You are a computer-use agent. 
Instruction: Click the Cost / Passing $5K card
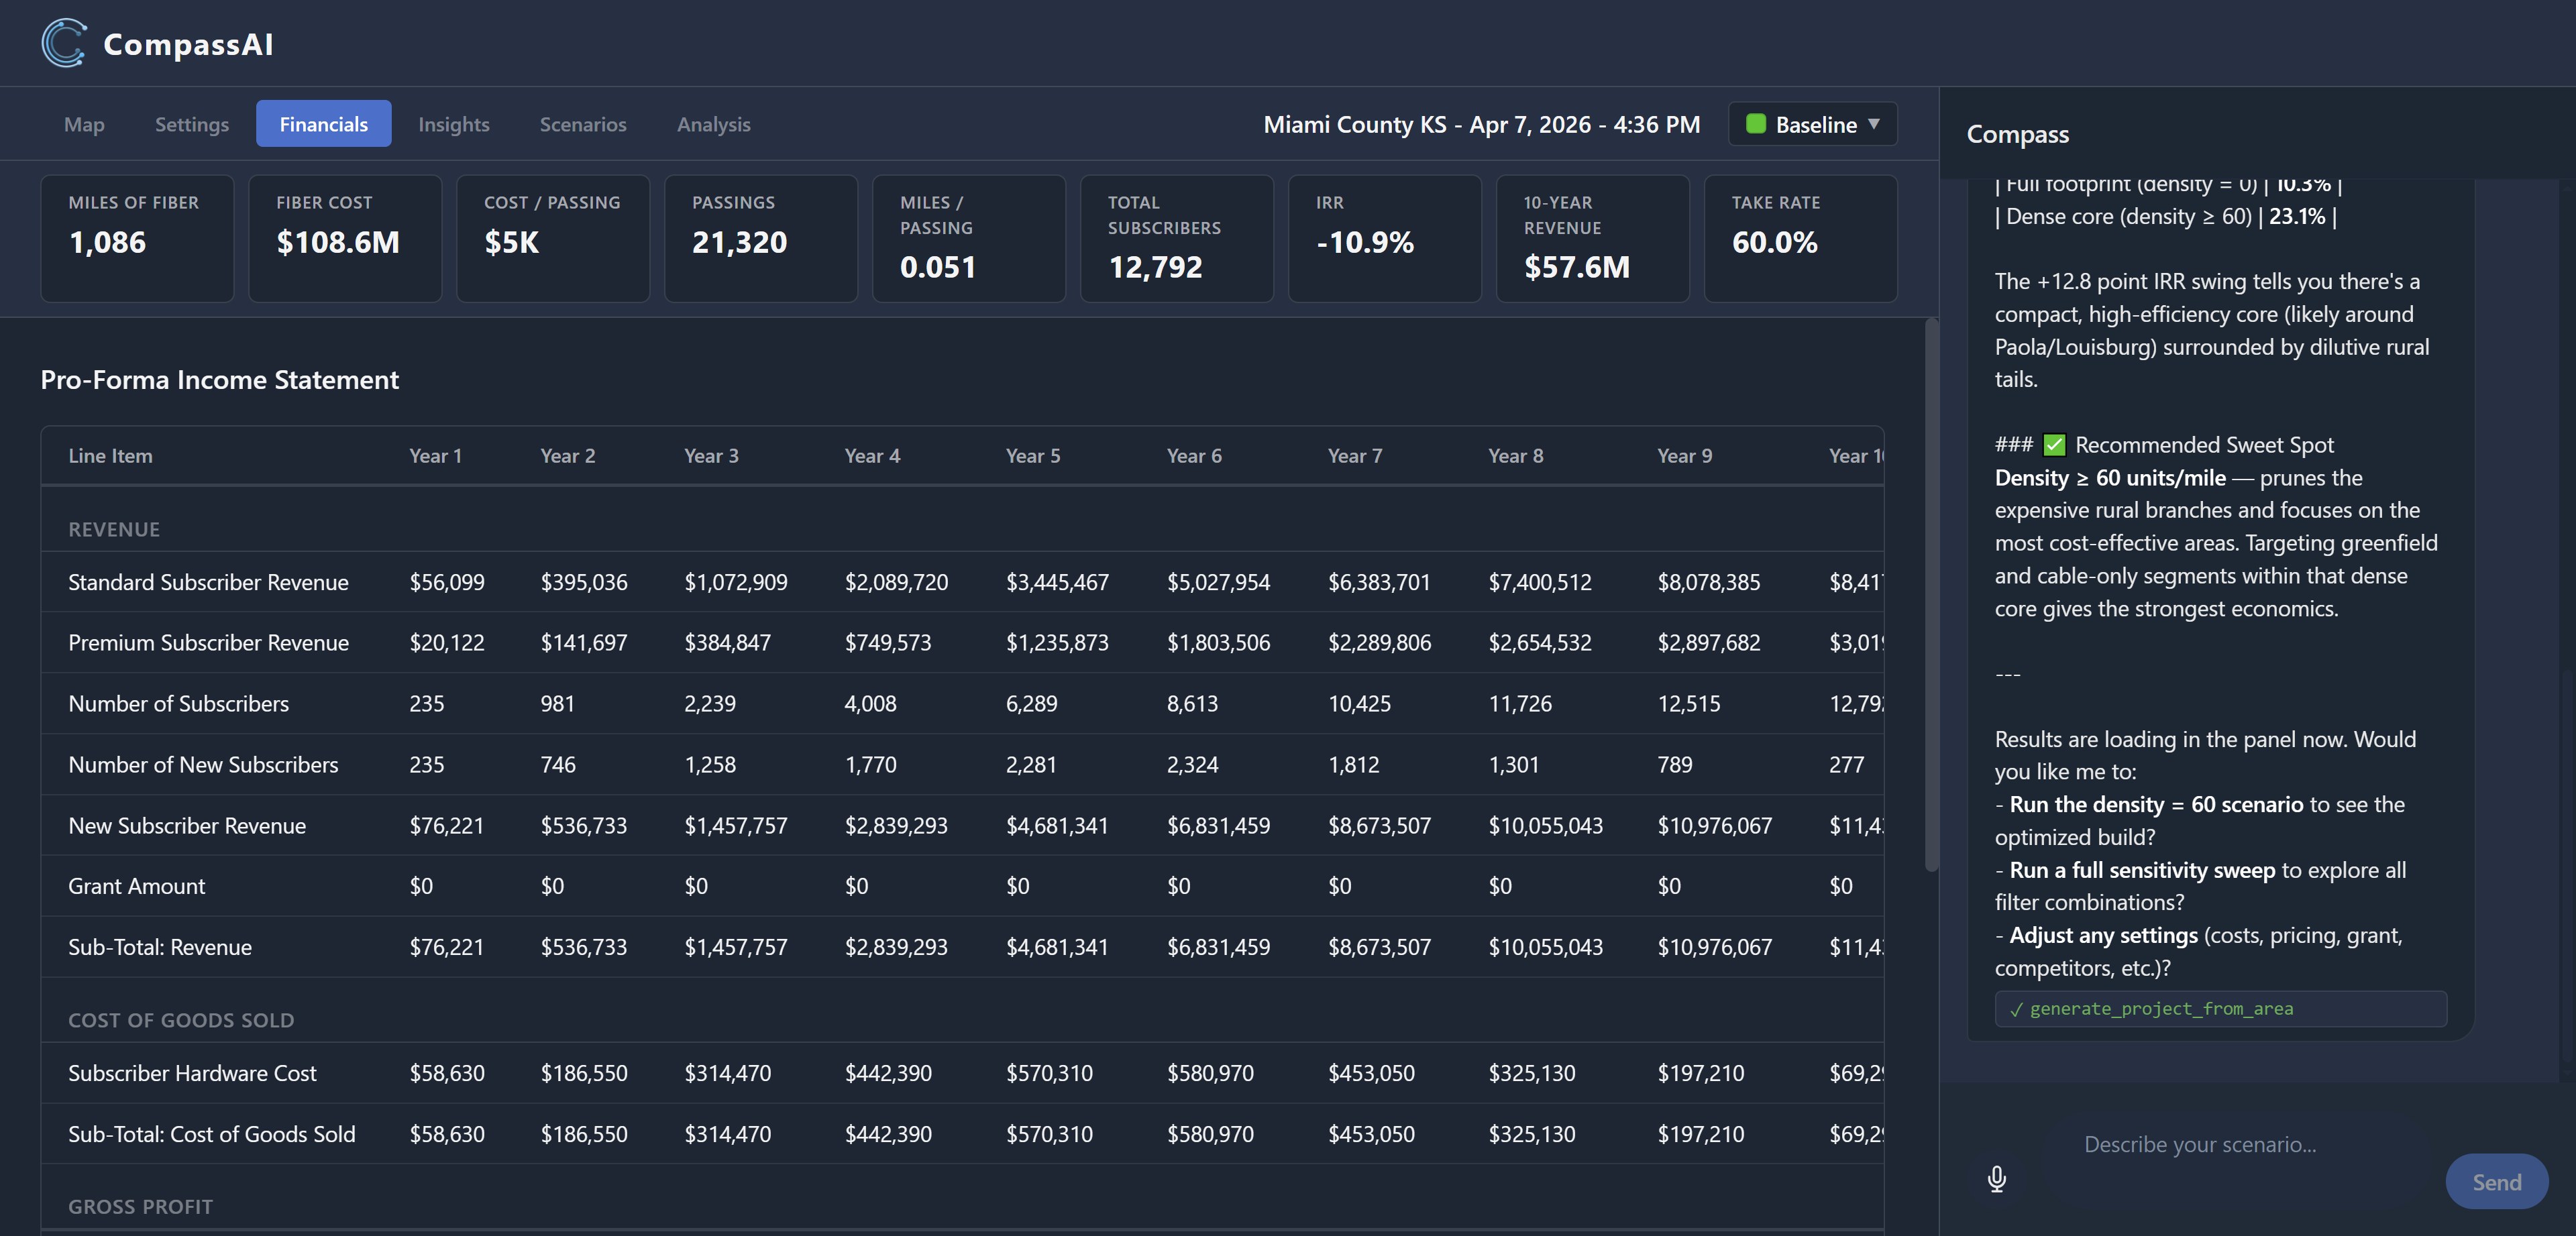[553, 238]
